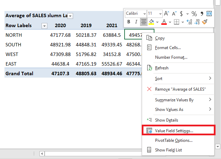Viewport: 221px width, 159px height.
Task: Toggle bold formatting
Action: coord(129,22)
